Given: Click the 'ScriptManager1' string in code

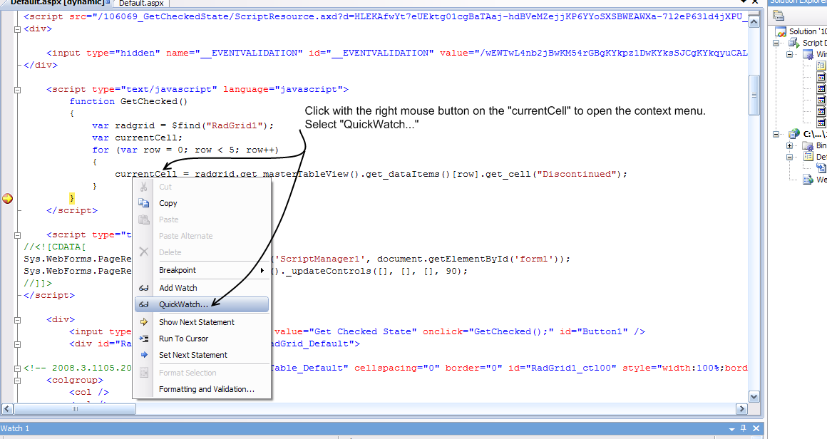Looking at the screenshot, I should (320, 259).
